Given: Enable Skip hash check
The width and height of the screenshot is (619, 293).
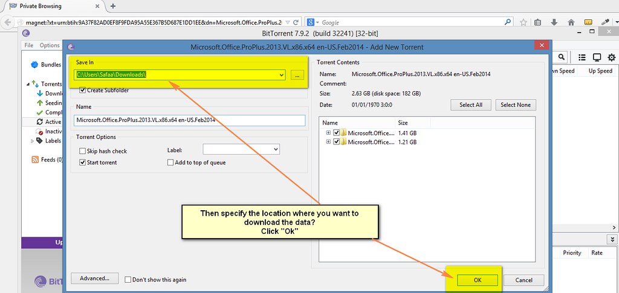Looking at the screenshot, I should [82, 151].
